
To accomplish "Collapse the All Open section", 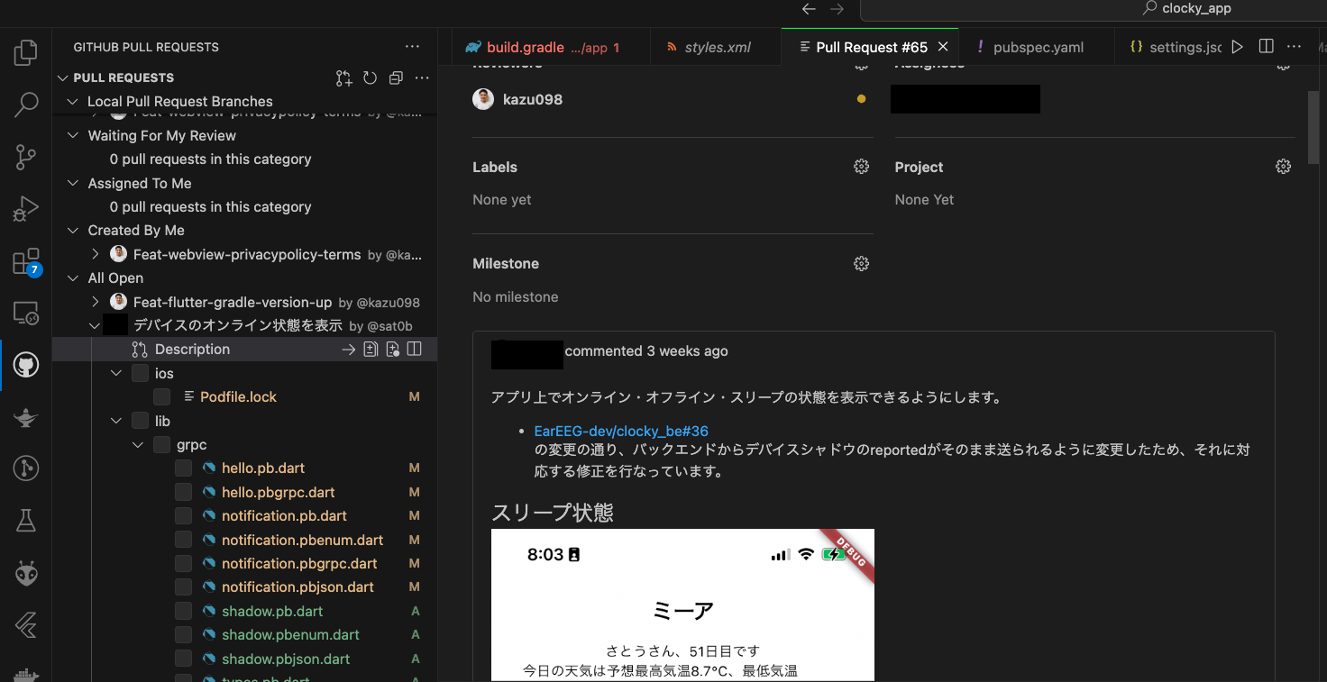I will (73, 277).
